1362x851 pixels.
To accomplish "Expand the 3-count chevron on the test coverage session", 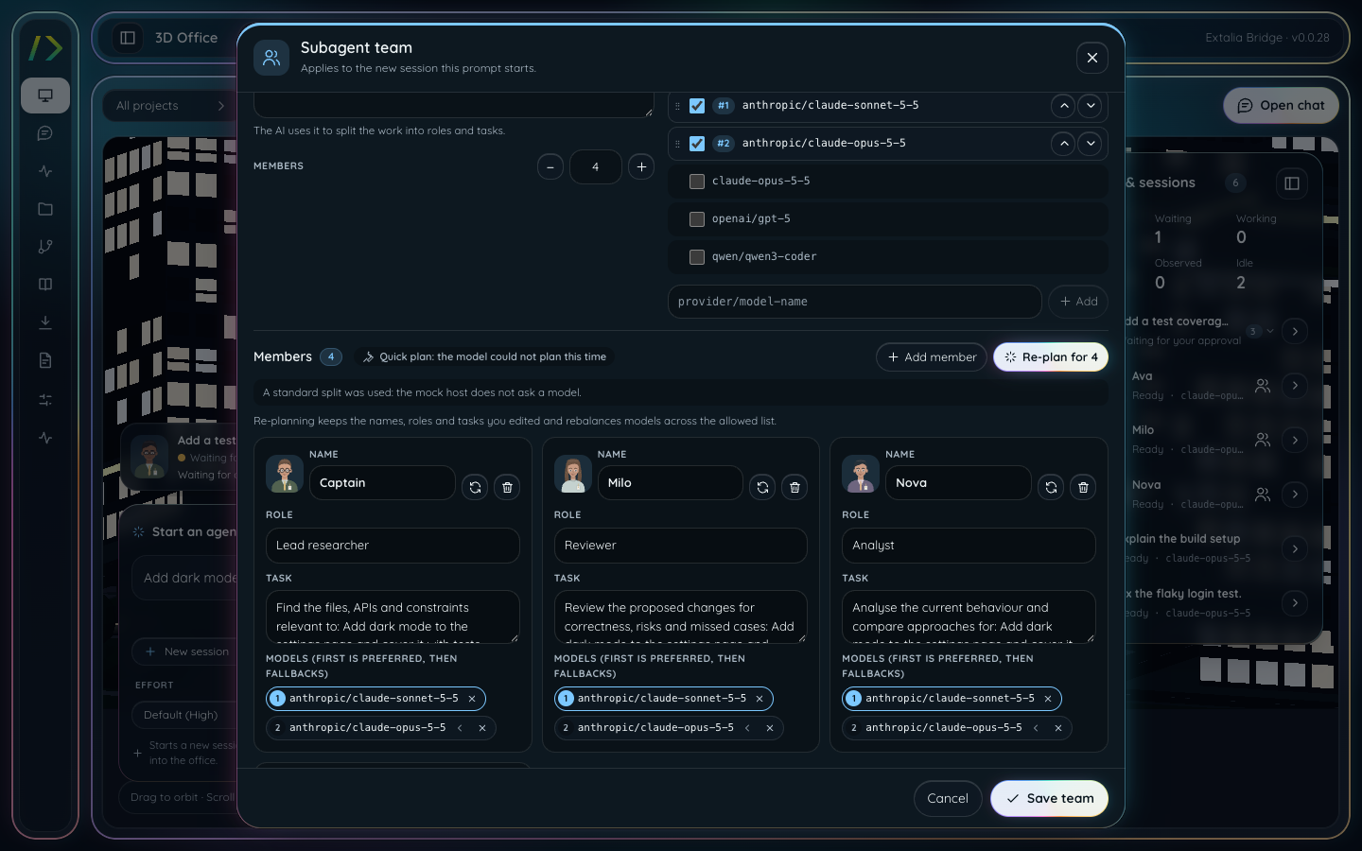I will pyautogui.click(x=1269, y=331).
